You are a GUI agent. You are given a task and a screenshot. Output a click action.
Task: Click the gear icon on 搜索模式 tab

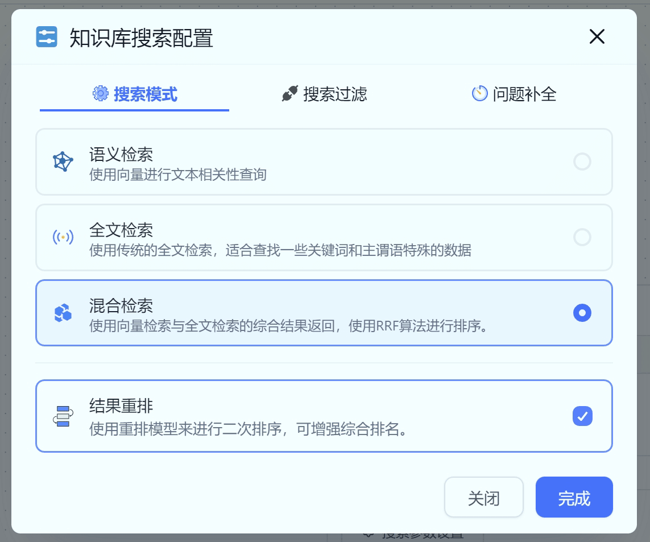point(101,94)
